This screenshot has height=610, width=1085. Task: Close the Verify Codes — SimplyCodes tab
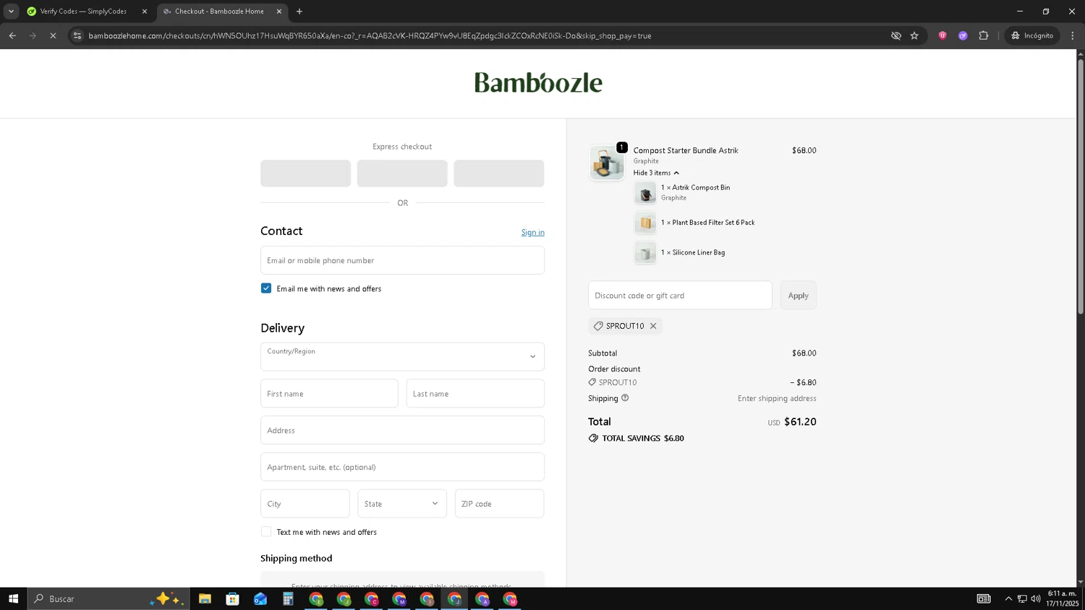(144, 12)
